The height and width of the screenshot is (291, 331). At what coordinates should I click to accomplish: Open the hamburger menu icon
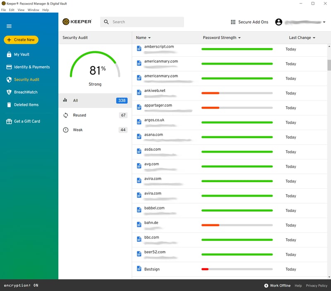[x=9, y=26]
